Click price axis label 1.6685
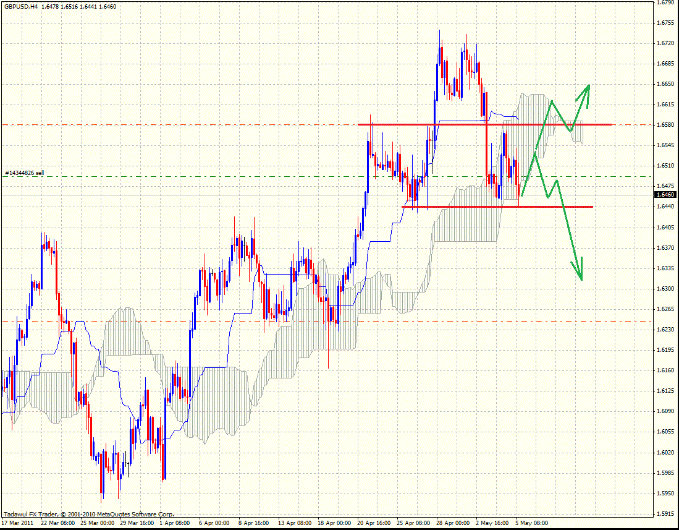Viewport: 679px width, 530px height. (x=665, y=64)
